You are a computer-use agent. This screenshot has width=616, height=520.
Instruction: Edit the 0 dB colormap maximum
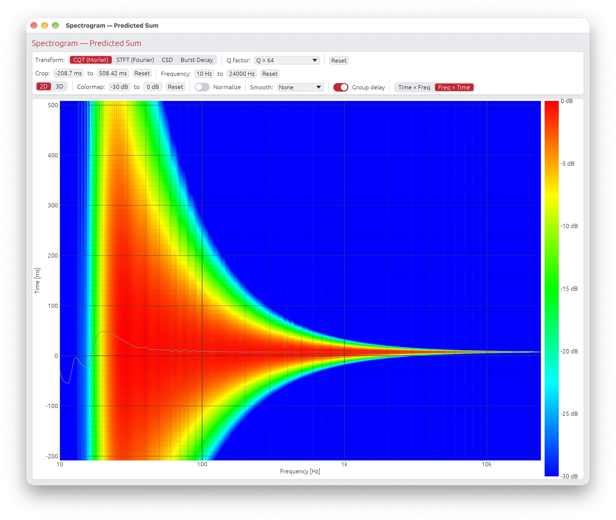coord(153,87)
